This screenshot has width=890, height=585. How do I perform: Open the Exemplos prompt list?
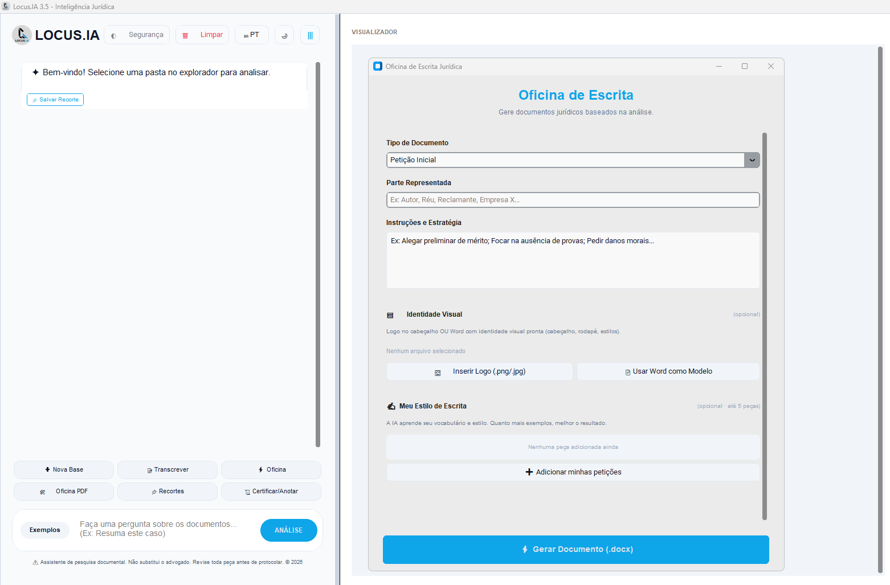click(45, 530)
